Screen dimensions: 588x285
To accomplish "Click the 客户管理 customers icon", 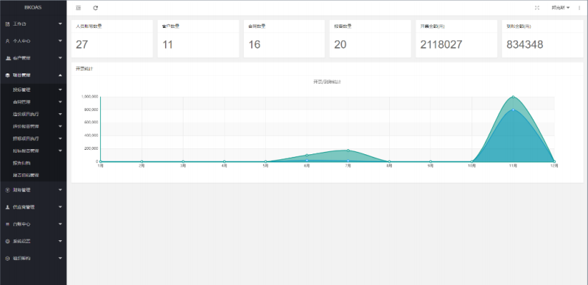I will click(x=7, y=58).
